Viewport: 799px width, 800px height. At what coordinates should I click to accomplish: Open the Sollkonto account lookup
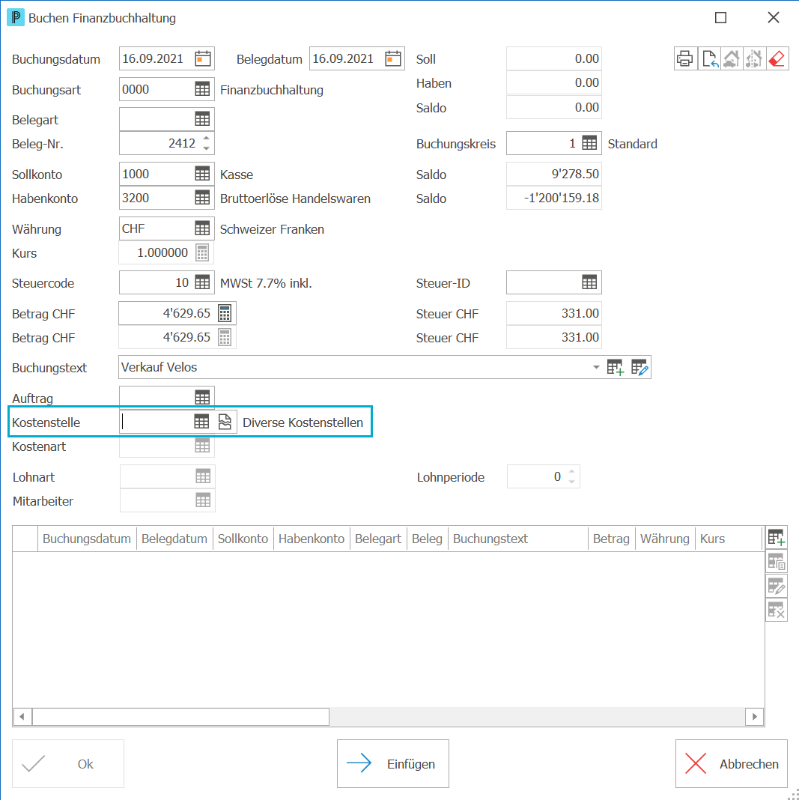click(202, 174)
